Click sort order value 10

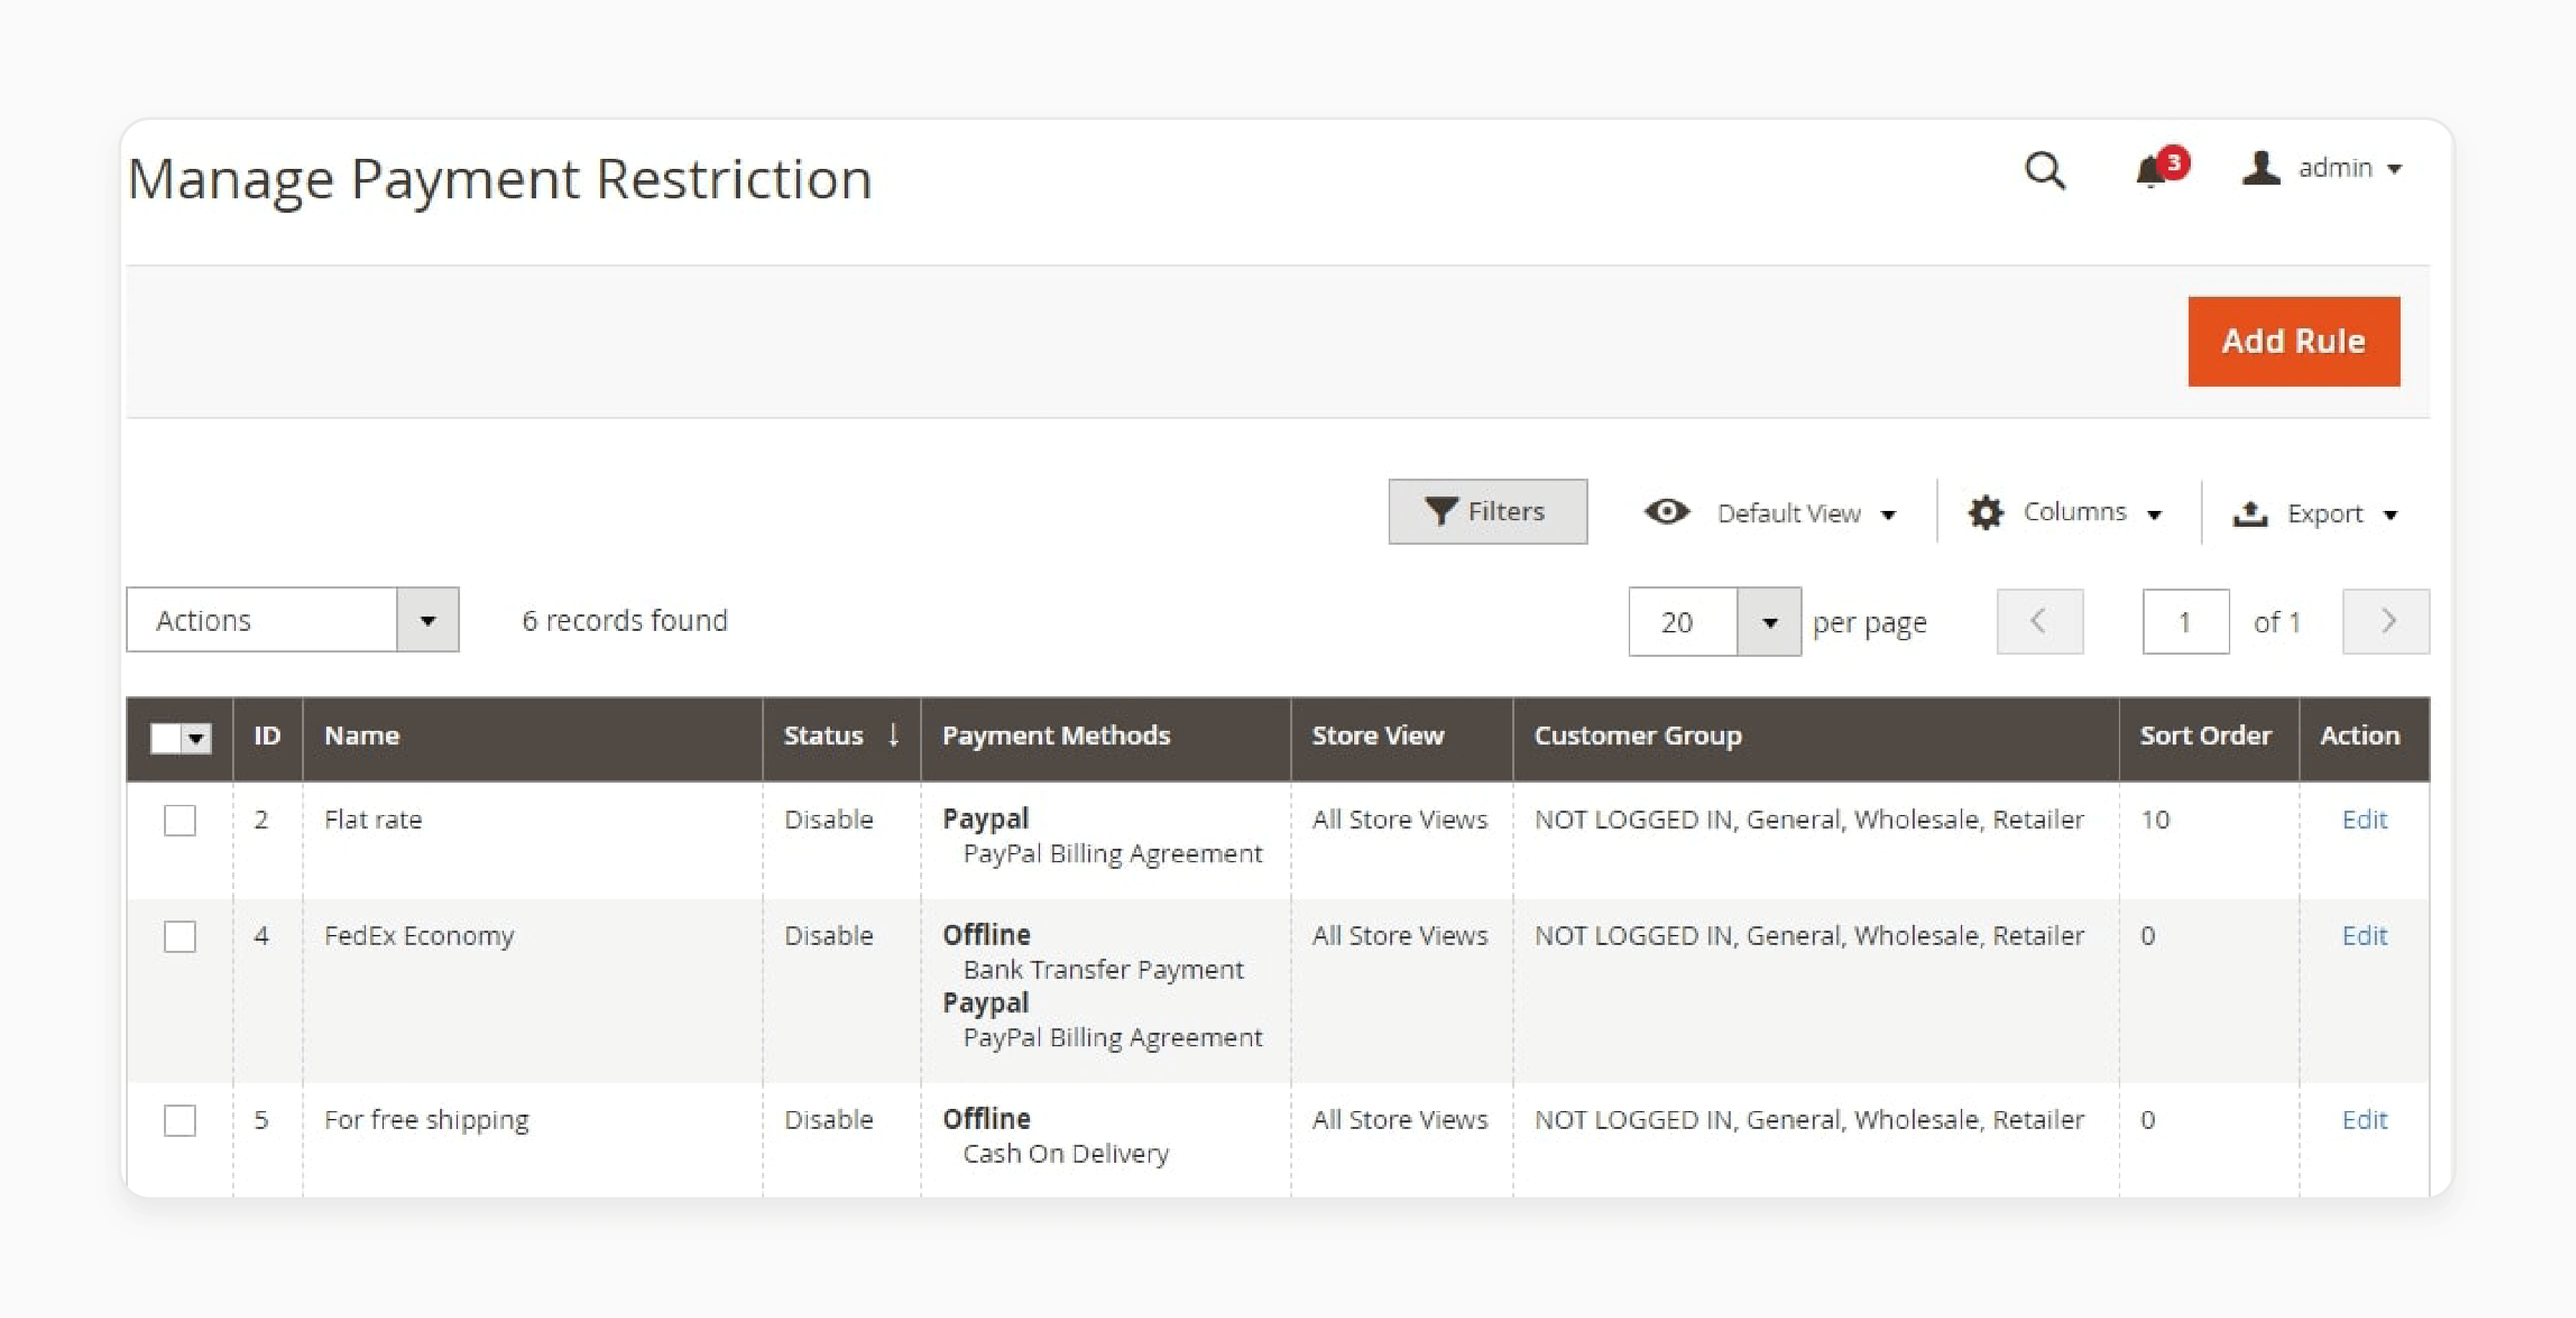click(2155, 820)
